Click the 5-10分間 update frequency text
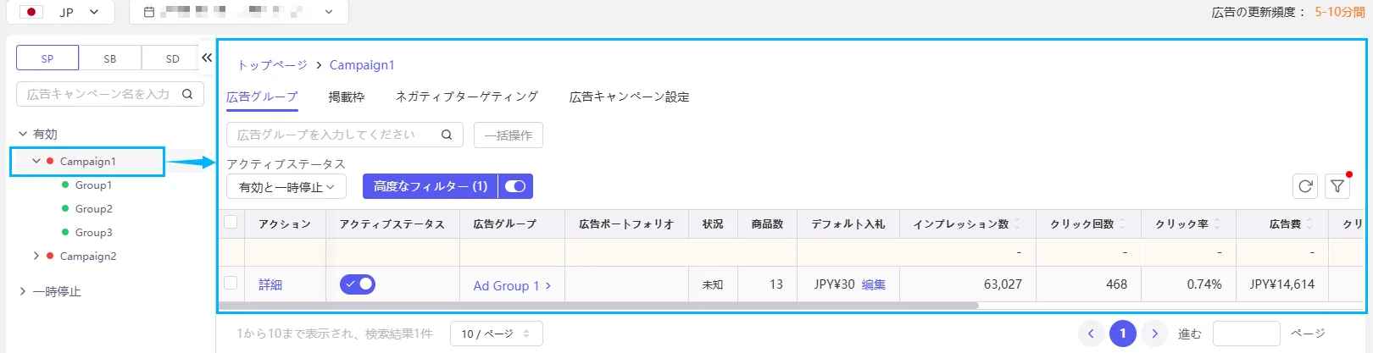The image size is (1373, 353). 1340,12
